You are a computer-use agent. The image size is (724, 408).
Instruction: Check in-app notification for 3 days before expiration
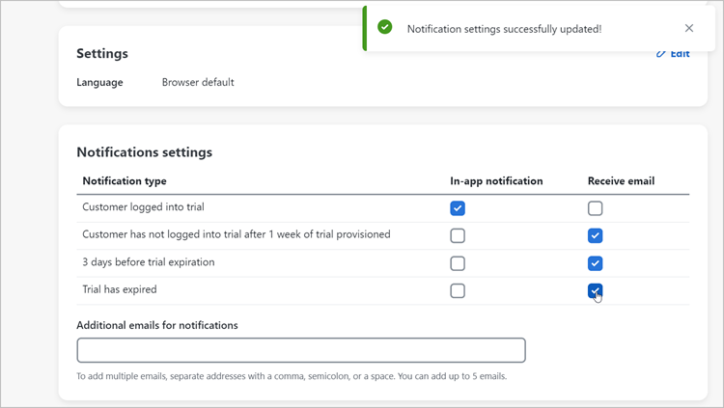(458, 263)
